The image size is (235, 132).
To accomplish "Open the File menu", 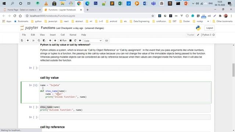I will [x=24, y=35].
